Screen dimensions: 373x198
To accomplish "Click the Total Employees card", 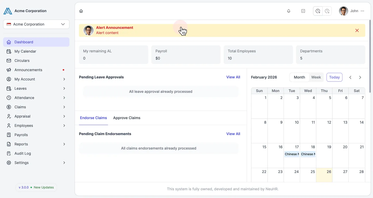I will click(258, 55).
